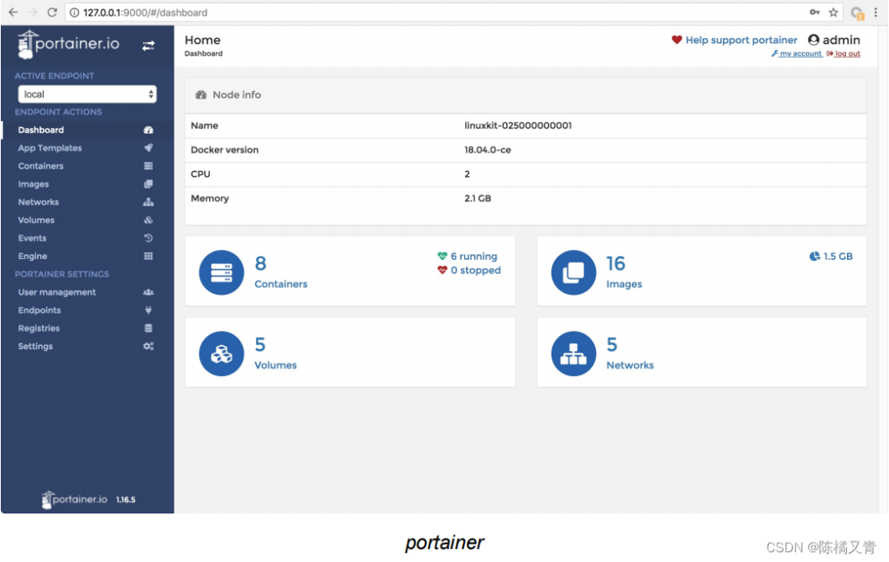This screenshot has height=562, width=889.
Task: Toggle sidebar with the arrows icon
Action: tap(148, 46)
